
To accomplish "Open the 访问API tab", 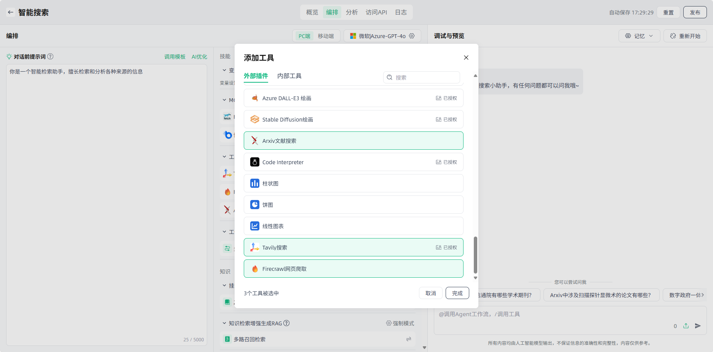I will coord(376,12).
